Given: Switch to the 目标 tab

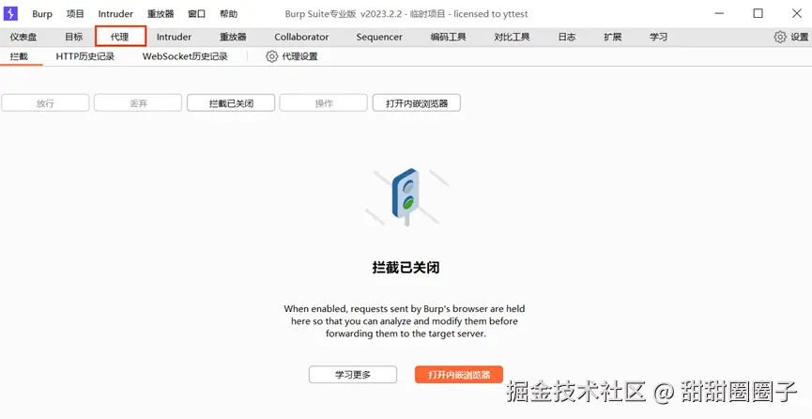Looking at the screenshot, I should (x=73, y=37).
